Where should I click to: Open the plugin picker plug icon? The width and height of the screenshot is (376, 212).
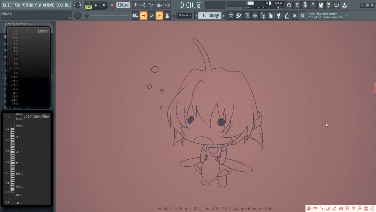pyautogui.click(x=279, y=16)
